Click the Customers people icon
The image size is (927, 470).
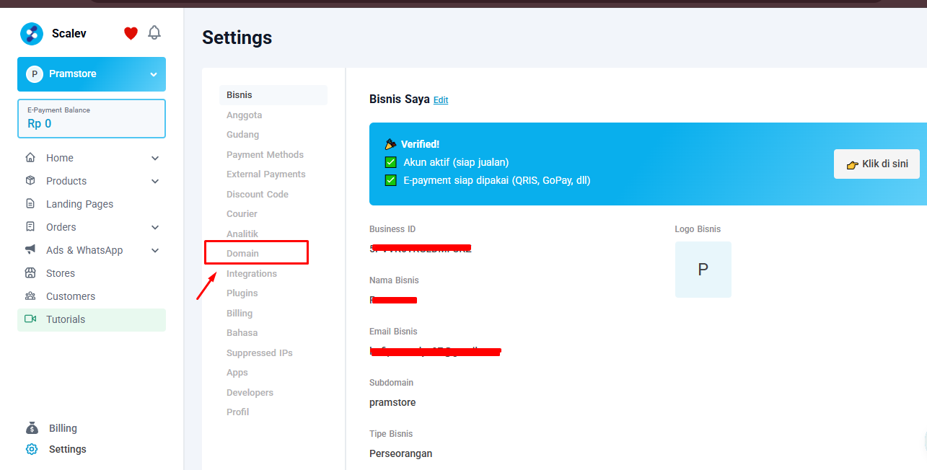[30, 296]
